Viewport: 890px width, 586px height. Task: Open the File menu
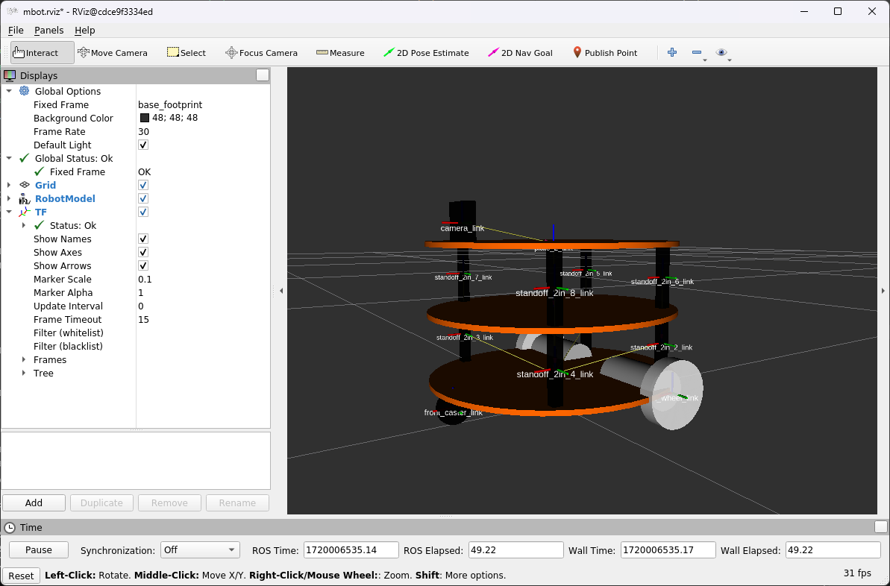(x=16, y=30)
